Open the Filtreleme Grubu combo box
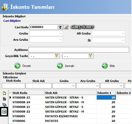Screen dimensions: 132x124 tap(64, 86)
